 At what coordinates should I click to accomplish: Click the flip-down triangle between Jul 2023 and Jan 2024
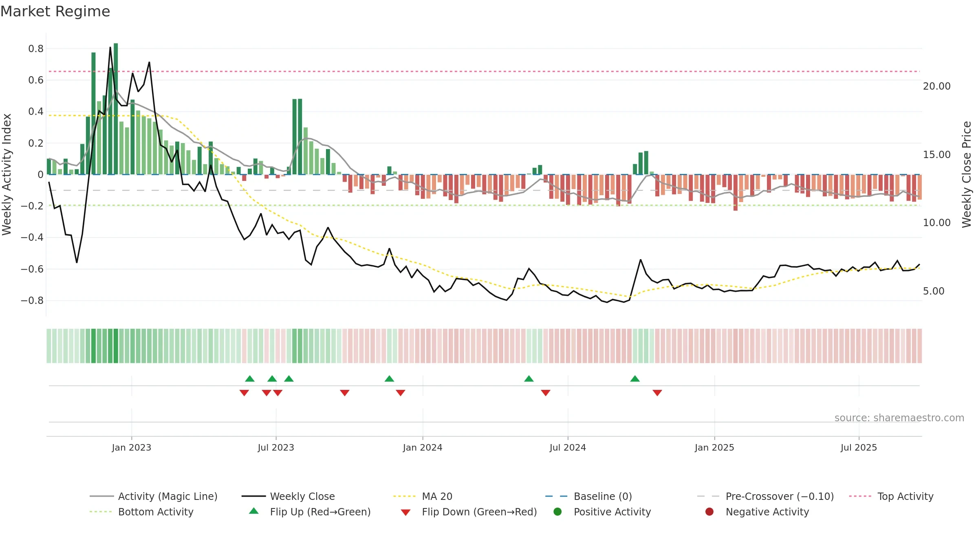tap(345, 393)
